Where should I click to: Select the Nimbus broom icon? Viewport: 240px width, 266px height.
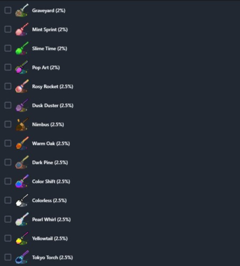click(x=22, y=125)
